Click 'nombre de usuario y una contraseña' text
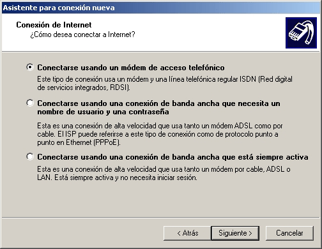The width and height of the screenshot is (322, 249). (103, 112)
